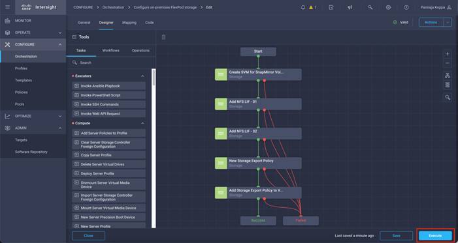The height and width of the screenshot is (243, 458).
Task: Select the Invoke SSH Commands task
Action: coord(109,104)
